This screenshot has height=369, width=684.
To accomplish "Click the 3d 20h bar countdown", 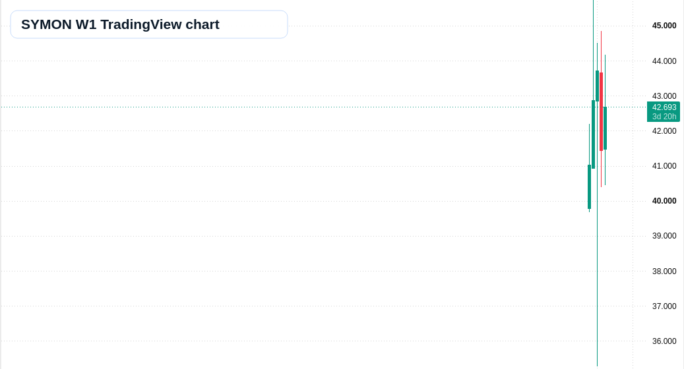I will (x=664, y=117).
